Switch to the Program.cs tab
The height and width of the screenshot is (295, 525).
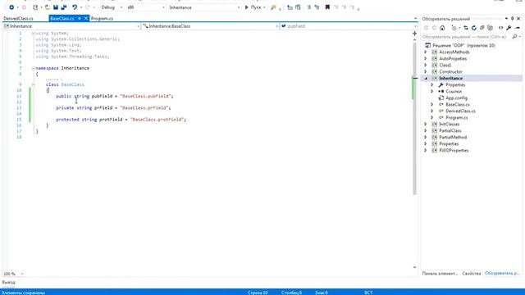click(102, 18)
